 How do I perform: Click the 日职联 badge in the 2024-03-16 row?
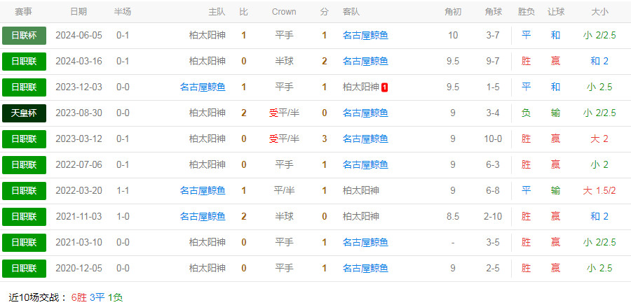[x=24, y=62]
